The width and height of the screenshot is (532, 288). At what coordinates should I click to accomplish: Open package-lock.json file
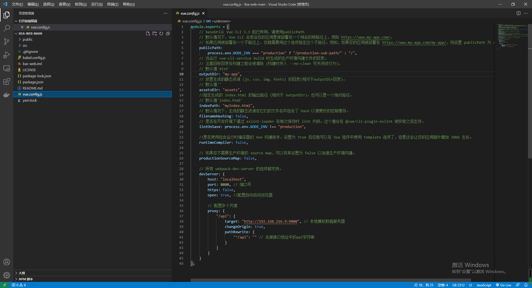93,76
